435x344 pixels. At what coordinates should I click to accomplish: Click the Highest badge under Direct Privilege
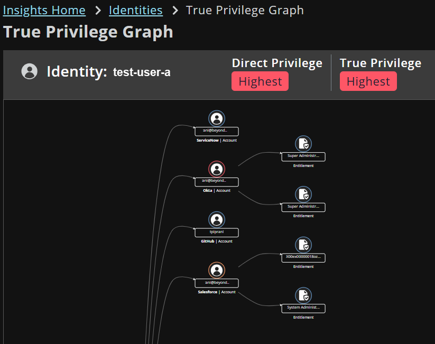coord(260,81)
